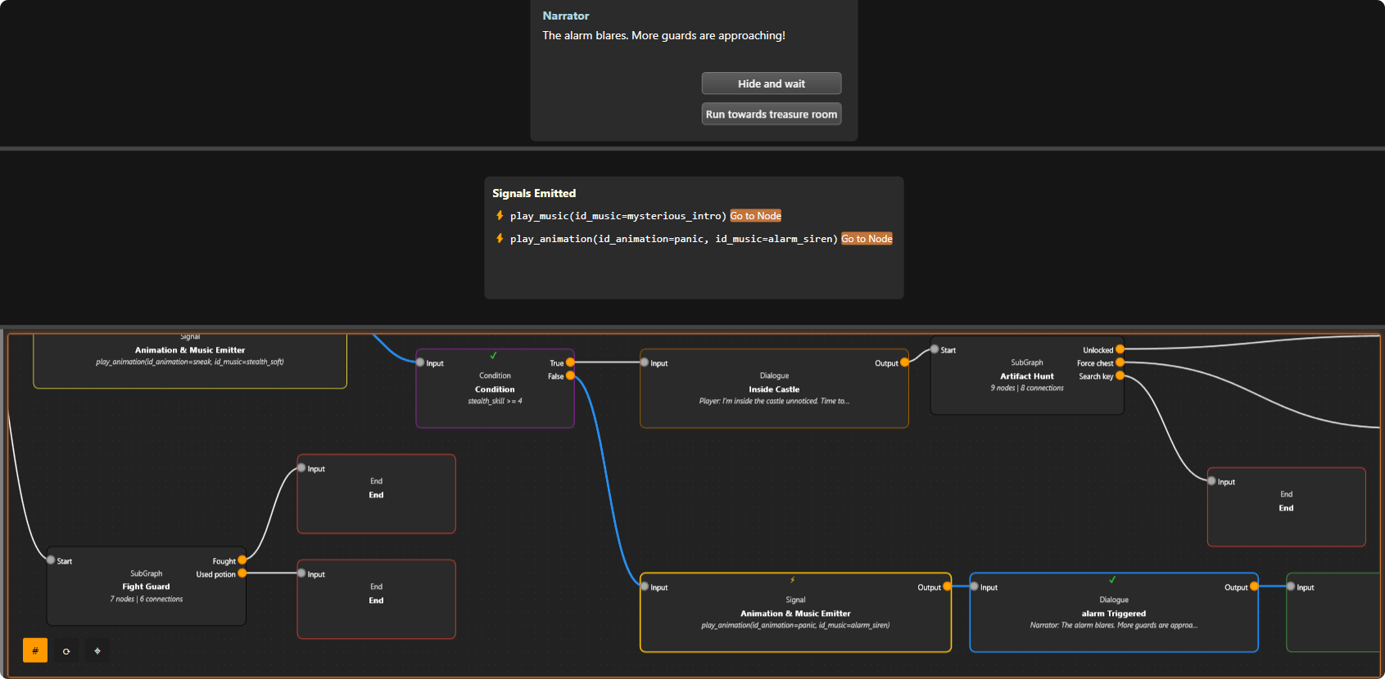Click lightning icon on the panic Signal node

(793, 580)
